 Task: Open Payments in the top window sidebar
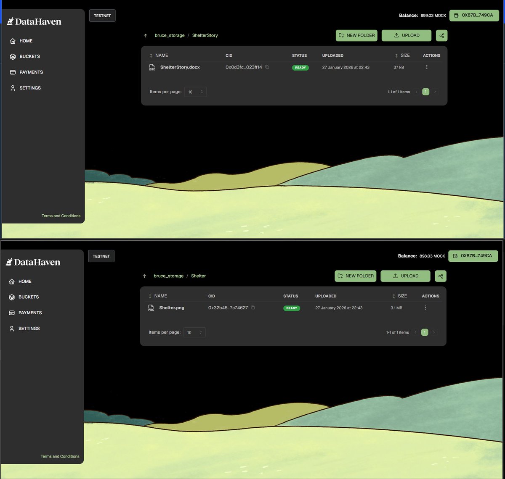coord(26,72)
